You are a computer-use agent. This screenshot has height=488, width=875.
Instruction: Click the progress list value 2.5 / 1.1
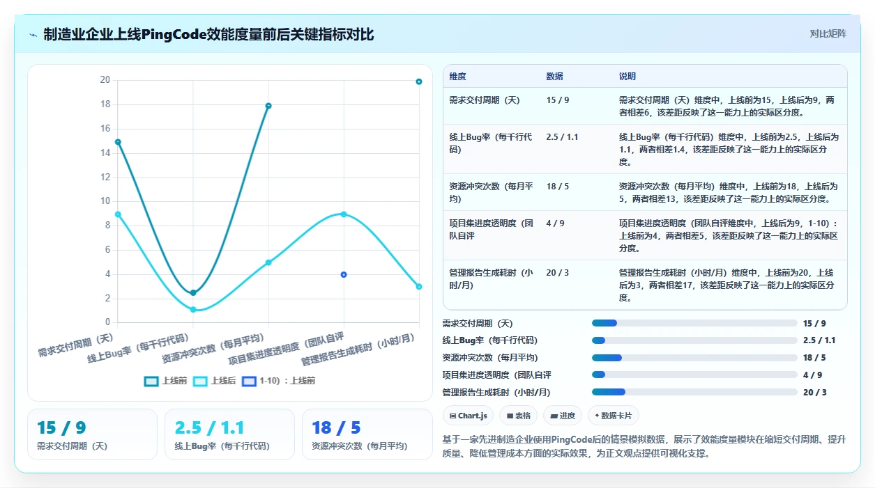pyautogui.click(x=819, y=340)
